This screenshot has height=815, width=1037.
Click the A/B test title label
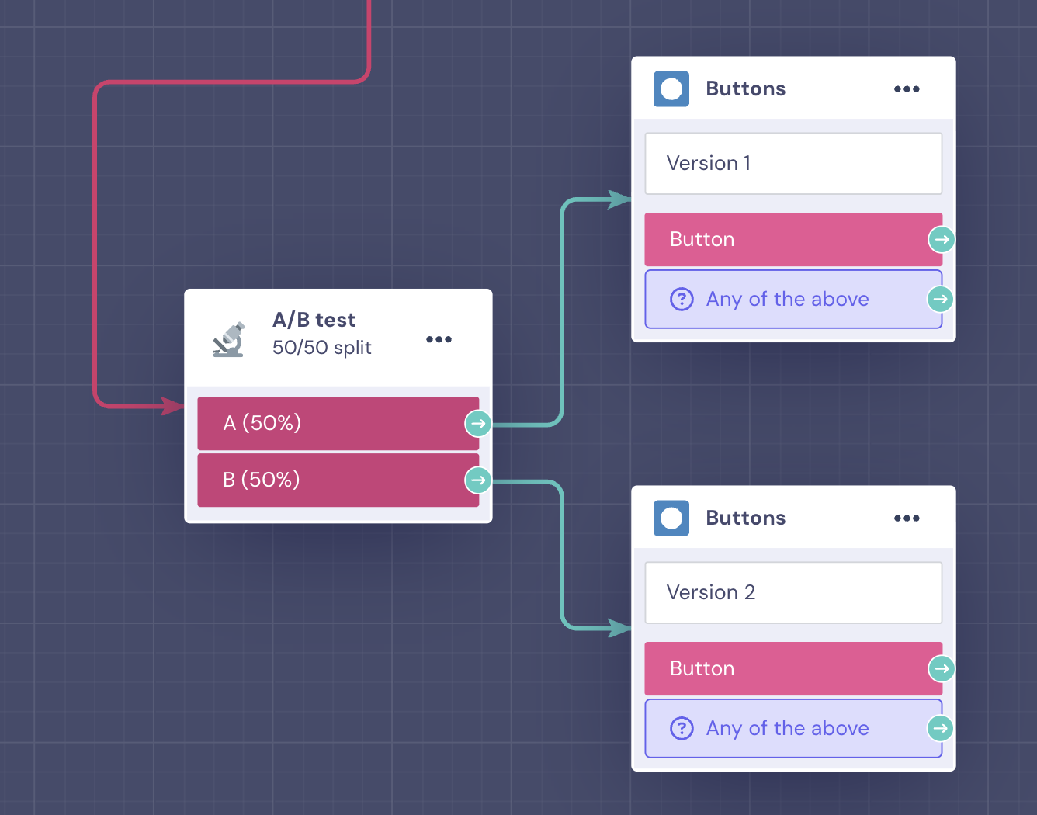coord(314,320)
